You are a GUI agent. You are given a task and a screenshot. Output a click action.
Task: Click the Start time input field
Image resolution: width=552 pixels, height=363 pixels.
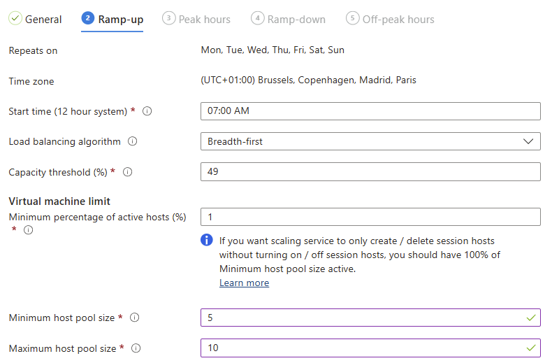click(x=370, y=111)
